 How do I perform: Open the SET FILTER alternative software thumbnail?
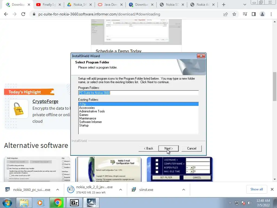click(180, 169)
